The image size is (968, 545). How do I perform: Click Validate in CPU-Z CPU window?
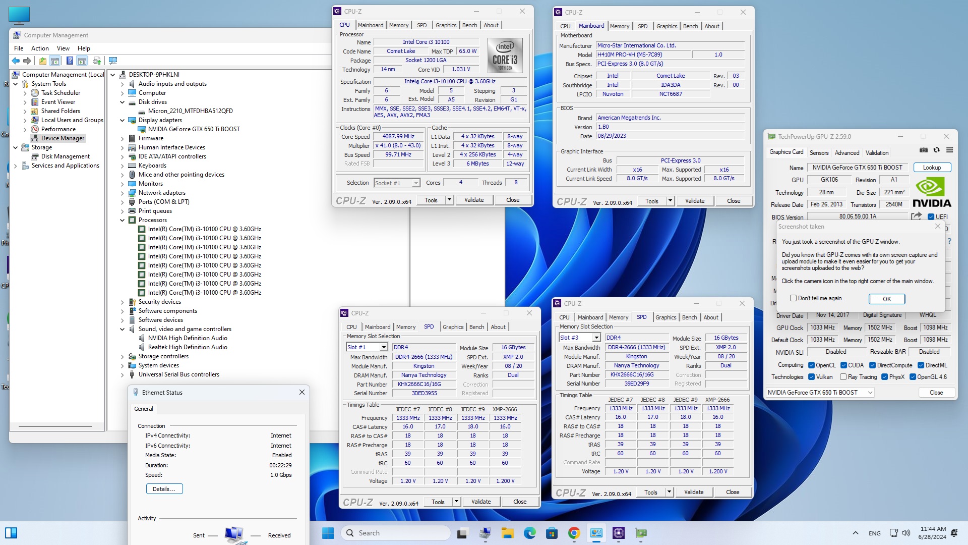[474, 200]
